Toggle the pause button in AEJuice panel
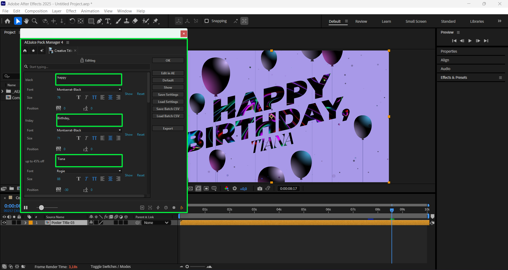This screenshot has width=508, height=270. point(26,208)
